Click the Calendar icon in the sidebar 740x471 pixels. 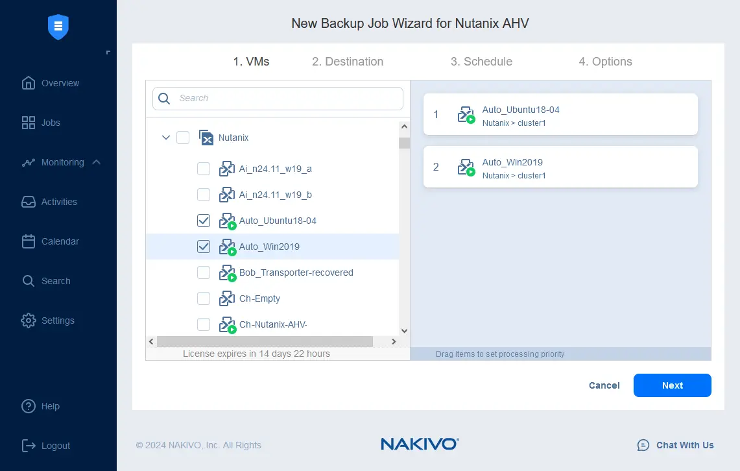point(29,241)
